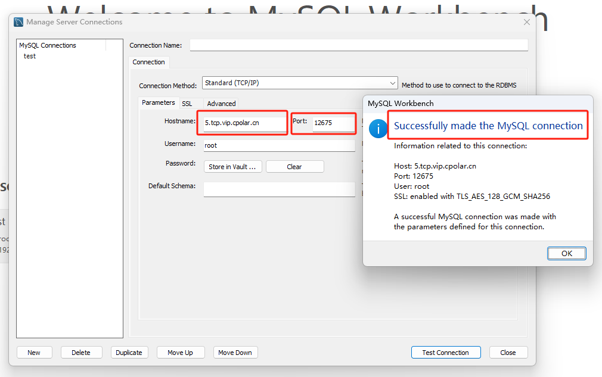Screen dimensions: 602x377
Task: Click the Connection Name input field
Action: (x=359, y=45)
